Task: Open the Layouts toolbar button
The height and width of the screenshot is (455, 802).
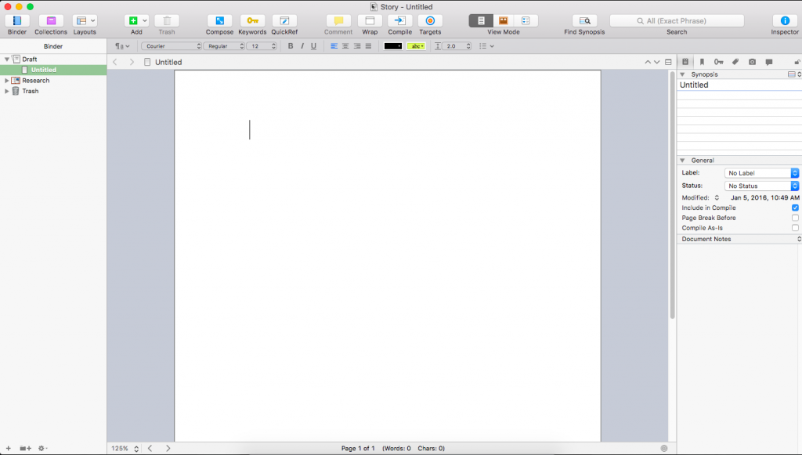Action: 85,21
